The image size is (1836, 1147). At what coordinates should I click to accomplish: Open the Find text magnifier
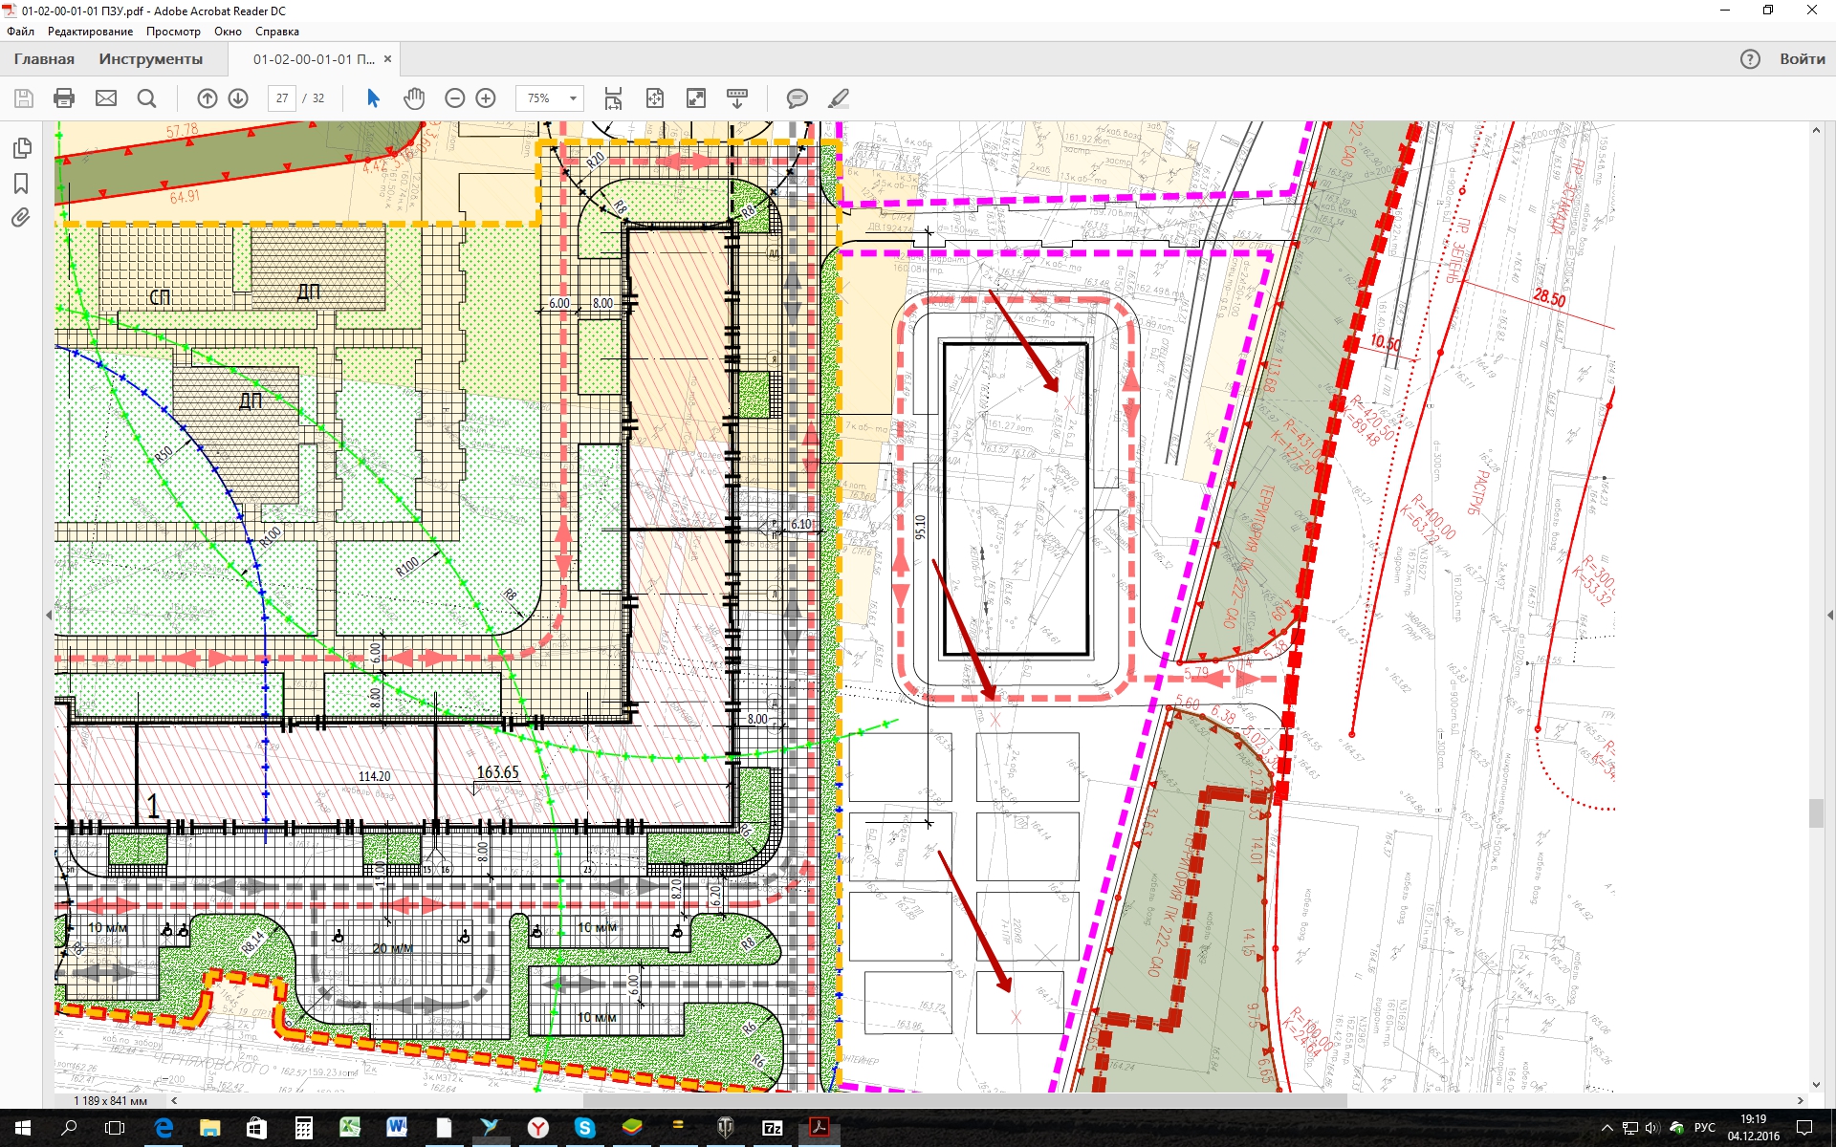pos(146,98)
